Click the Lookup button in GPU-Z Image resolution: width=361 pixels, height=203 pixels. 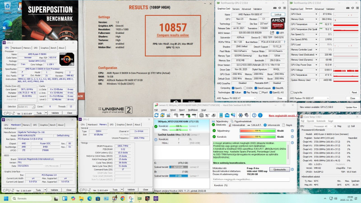278,14
